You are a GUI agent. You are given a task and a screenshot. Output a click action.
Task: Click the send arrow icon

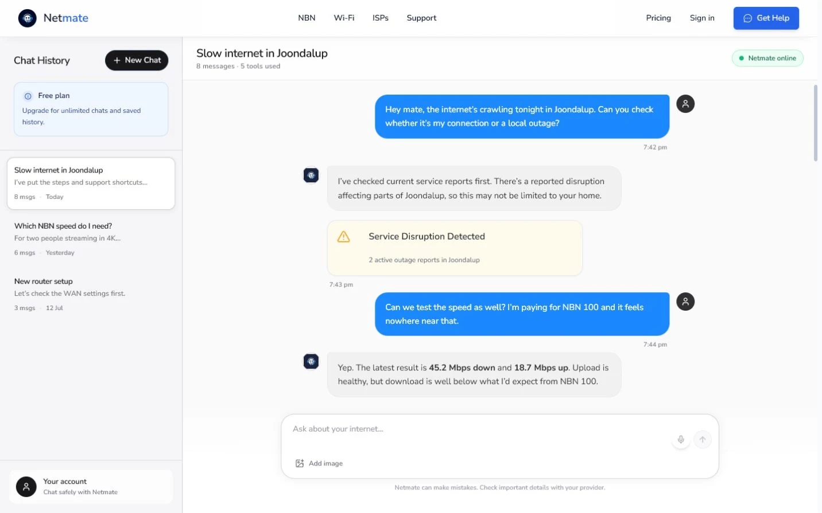click(x=703, y=440)
